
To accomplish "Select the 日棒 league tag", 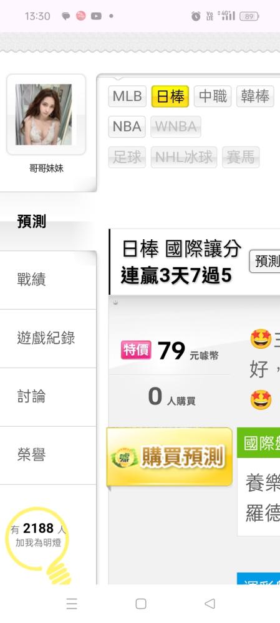I will (x=170, y=97).
